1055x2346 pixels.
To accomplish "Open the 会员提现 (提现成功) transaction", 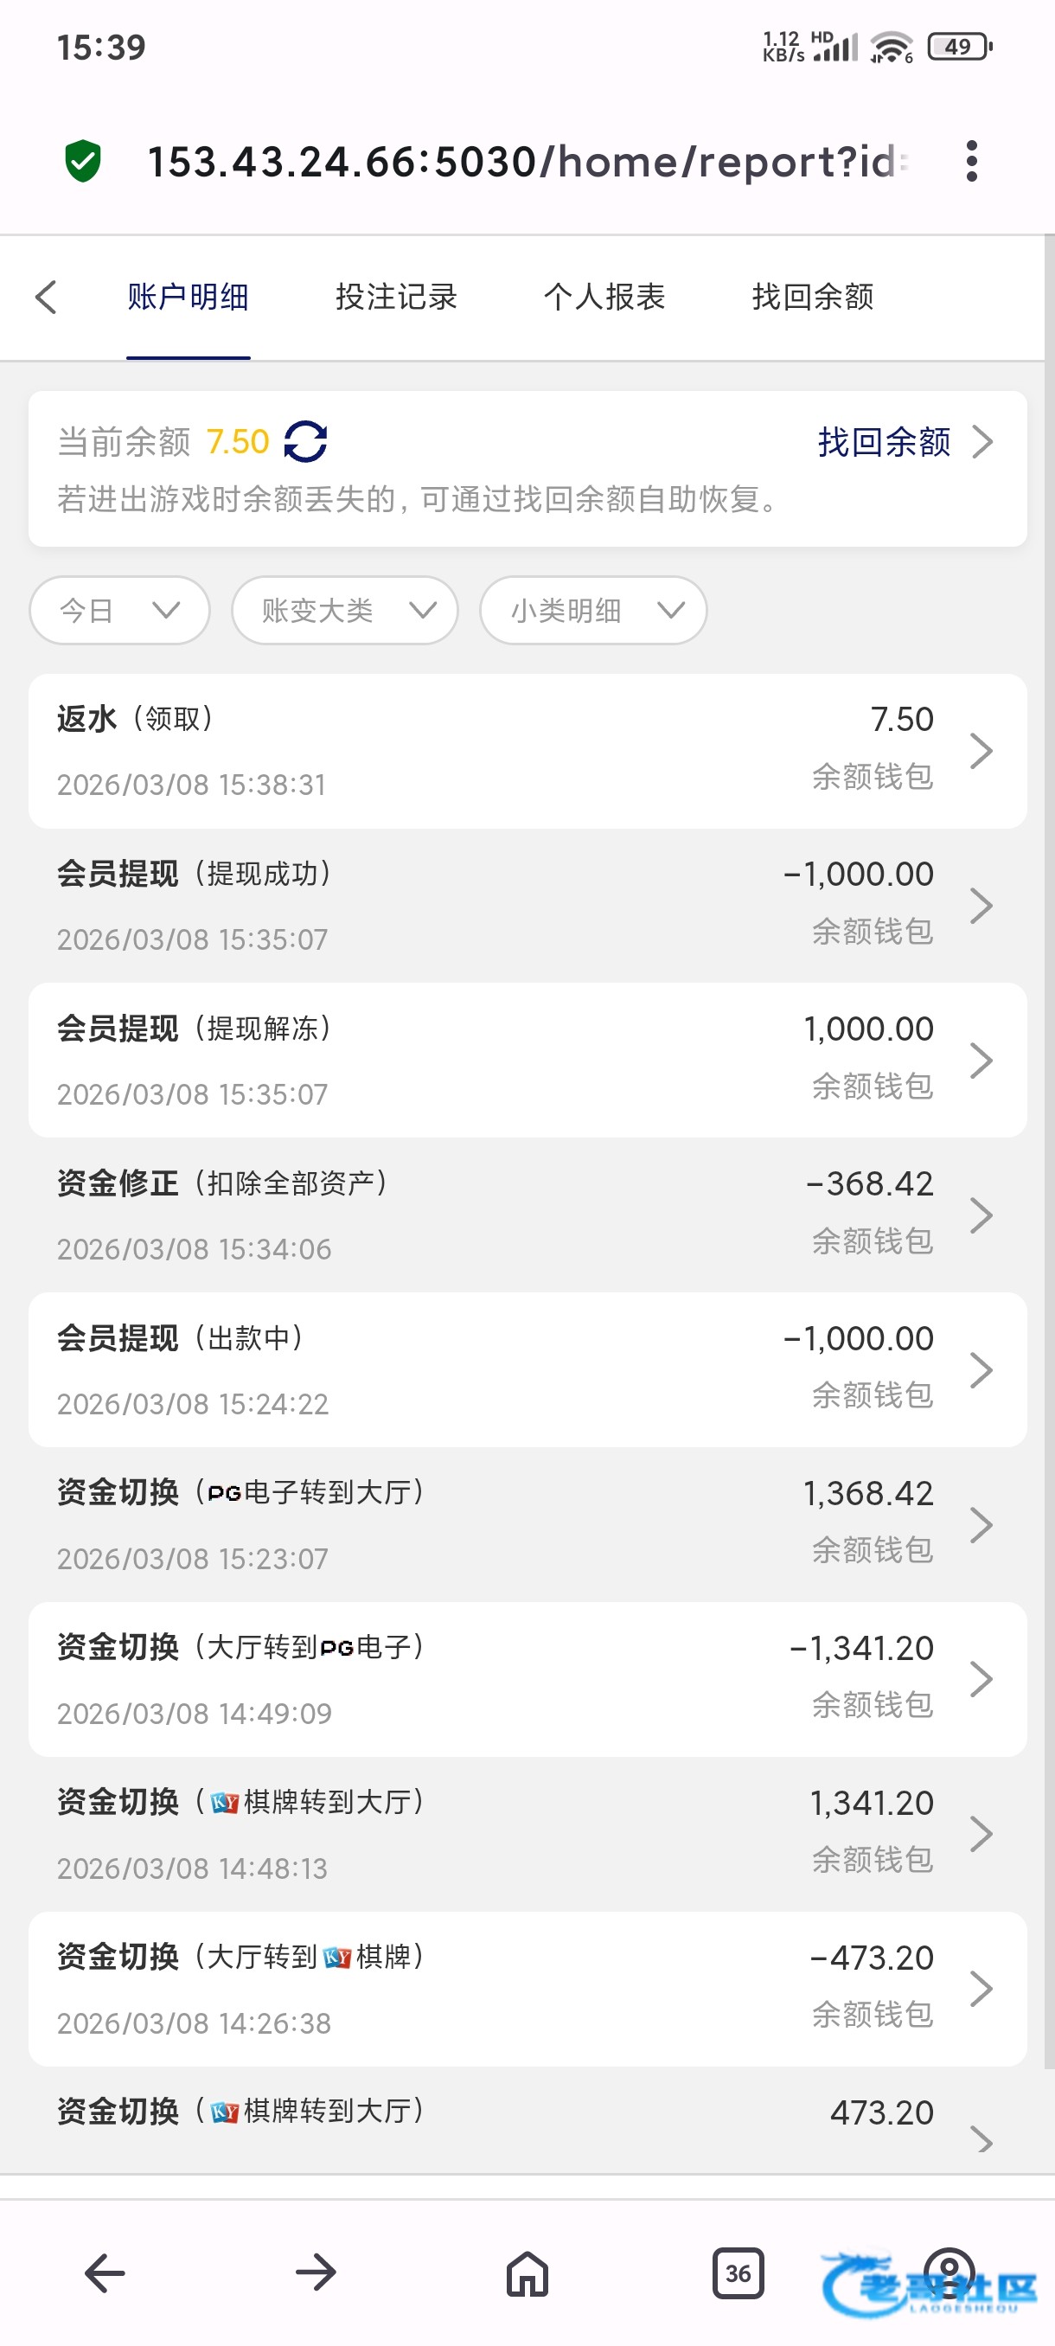I will (527, 907).
